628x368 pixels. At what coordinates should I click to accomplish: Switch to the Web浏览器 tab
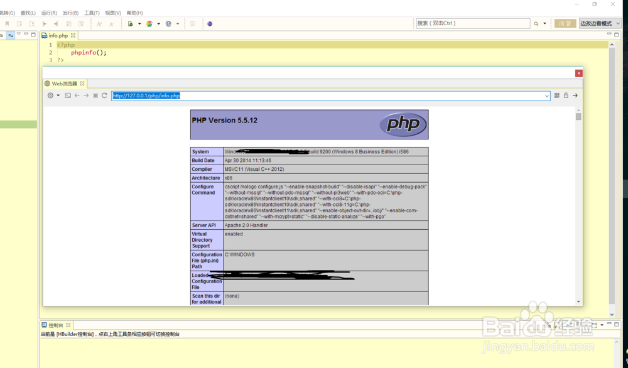(64, 84)
